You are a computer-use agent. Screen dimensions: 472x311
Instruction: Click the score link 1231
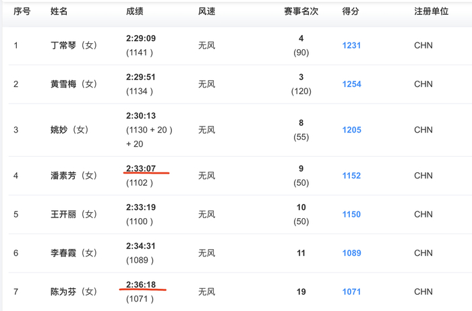351,46
